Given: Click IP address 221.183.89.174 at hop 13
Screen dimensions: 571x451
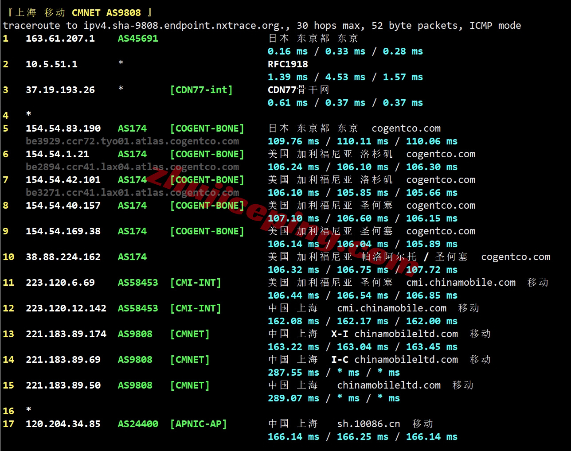Looking at the screenshot, I should click(x=66, y=334).
